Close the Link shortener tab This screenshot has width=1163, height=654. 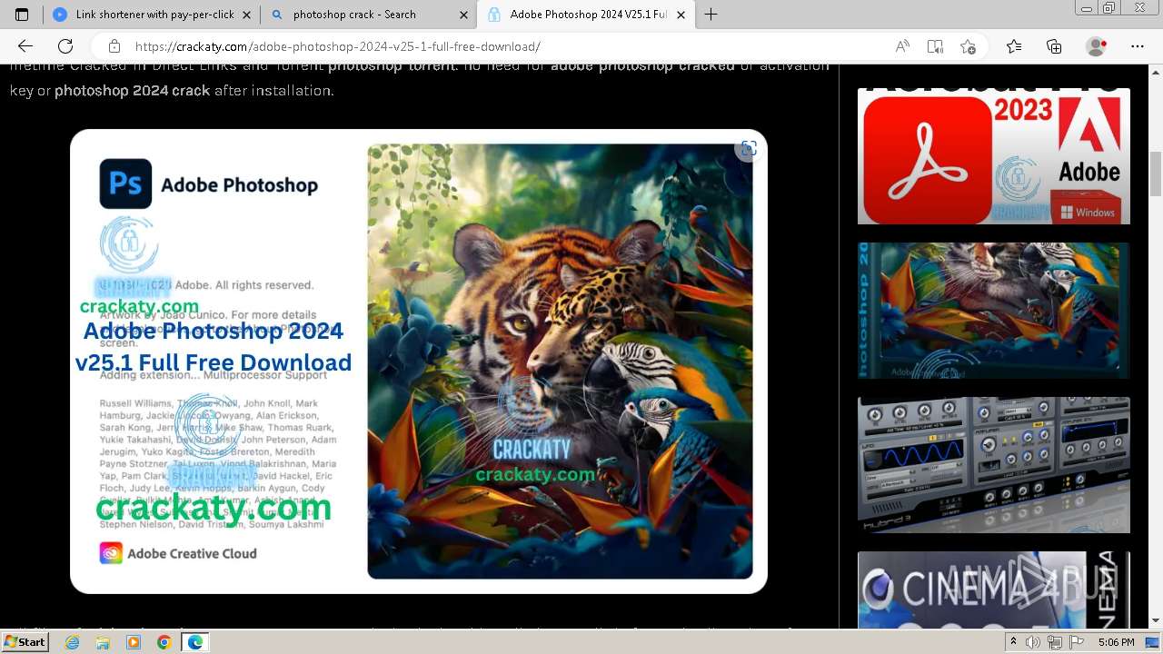tap(247, 15)
